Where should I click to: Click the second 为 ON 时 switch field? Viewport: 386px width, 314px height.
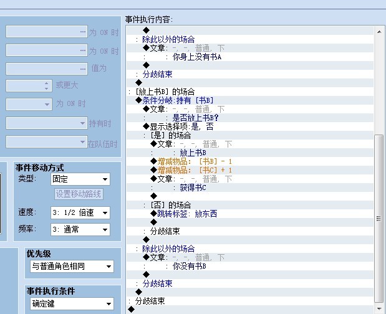47,50
